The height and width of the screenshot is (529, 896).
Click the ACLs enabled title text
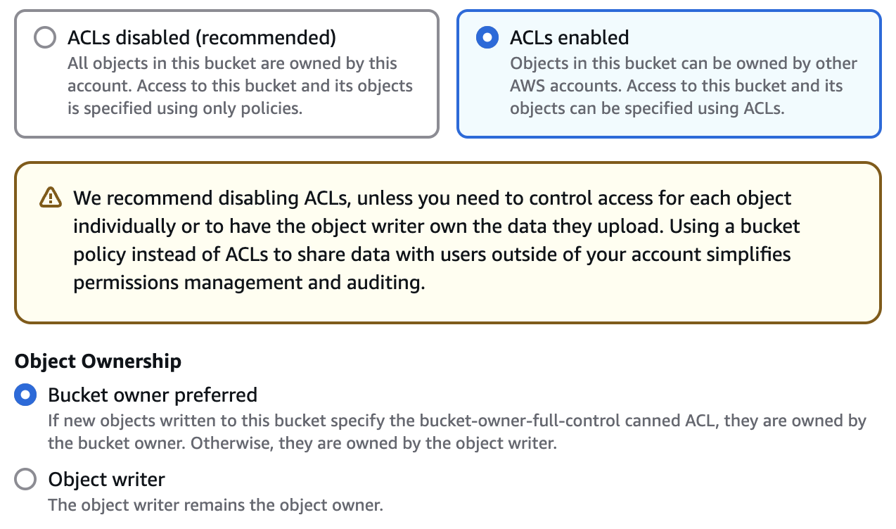coord(568,37)
